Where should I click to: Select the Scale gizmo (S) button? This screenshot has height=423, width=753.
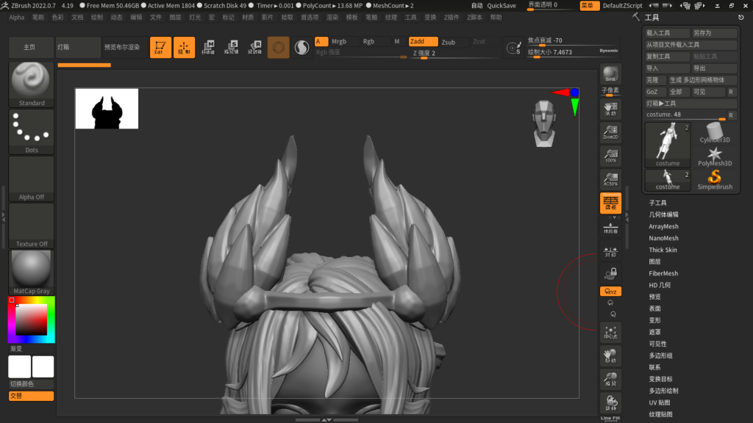pos(232,47)
